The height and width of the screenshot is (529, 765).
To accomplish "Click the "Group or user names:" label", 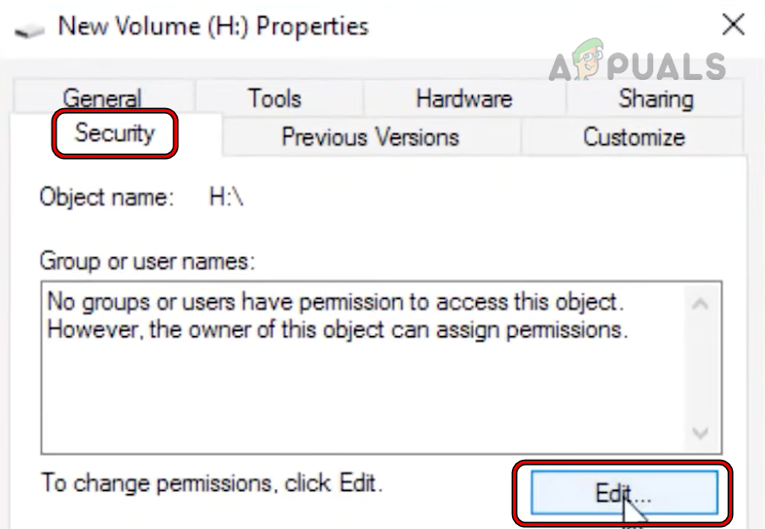I will 147,261.
